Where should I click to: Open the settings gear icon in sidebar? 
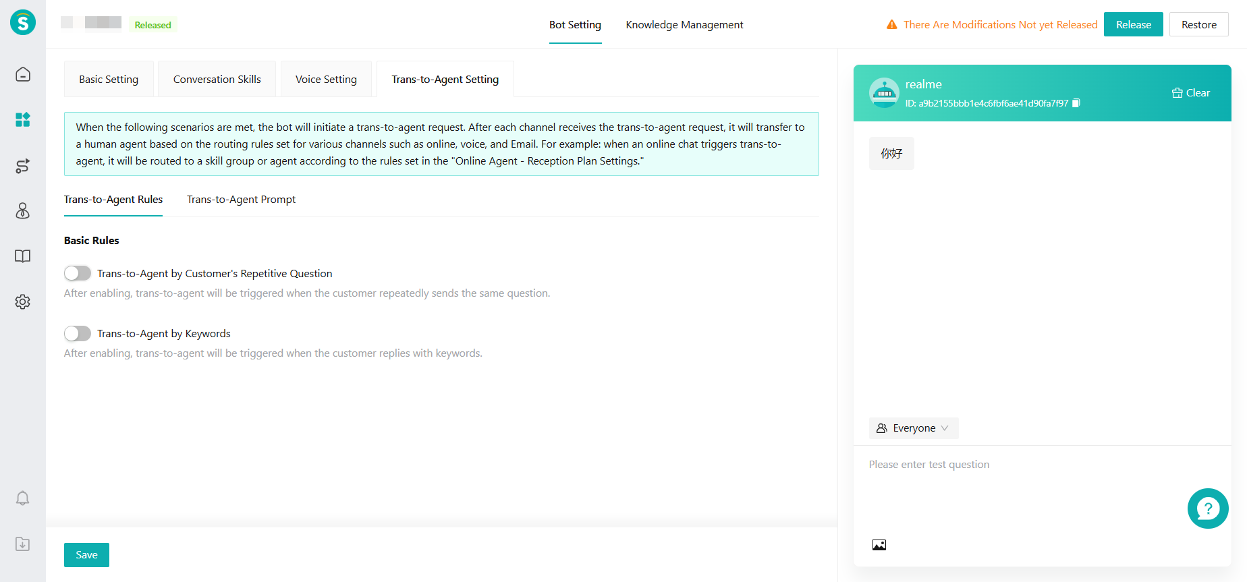pos(23,301)
